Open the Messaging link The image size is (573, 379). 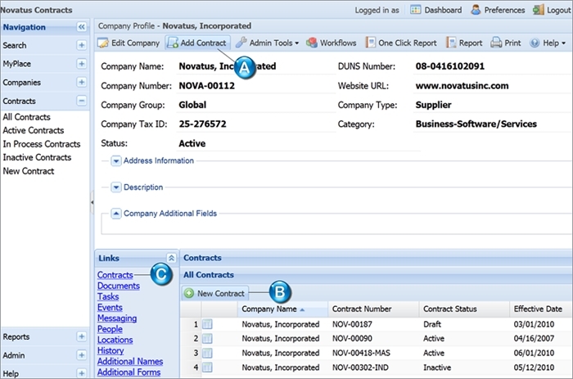click(117, 318)
